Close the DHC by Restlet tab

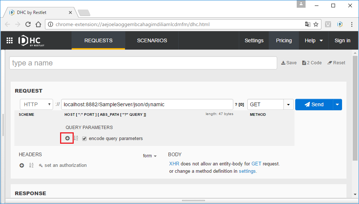70,12
